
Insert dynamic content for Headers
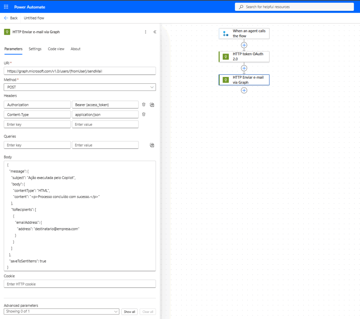click(152, 104)
